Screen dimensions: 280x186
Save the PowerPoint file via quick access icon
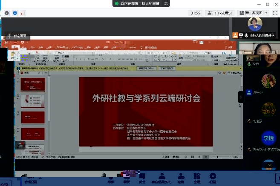point(6,43)
